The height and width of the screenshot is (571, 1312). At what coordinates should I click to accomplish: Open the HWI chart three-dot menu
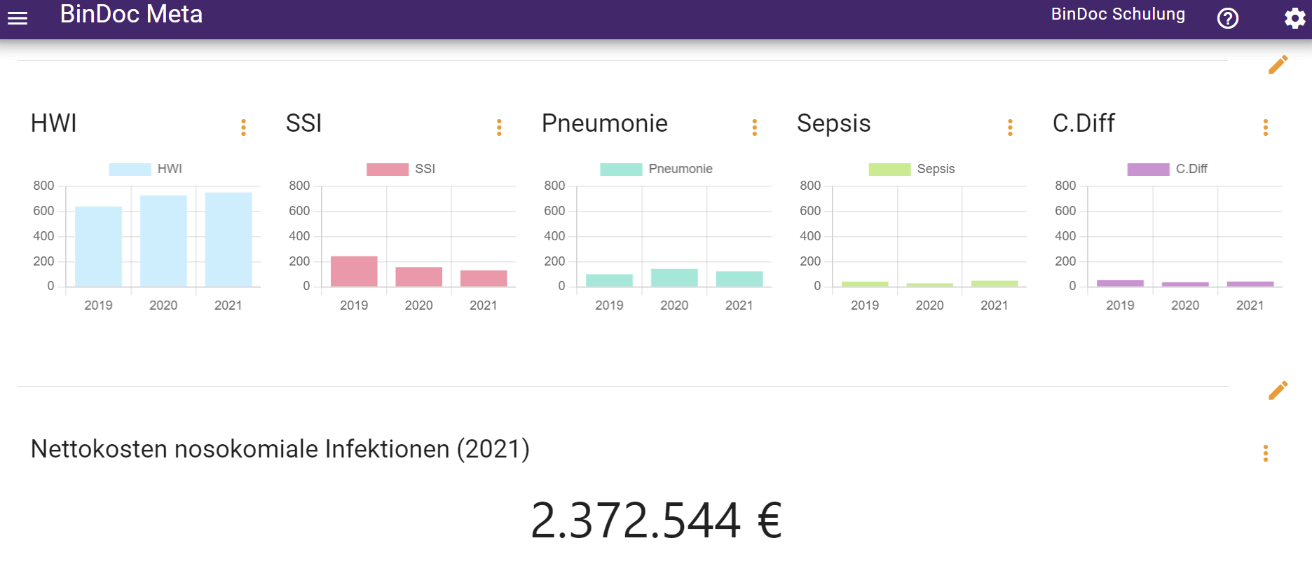[x=243, y=128]
